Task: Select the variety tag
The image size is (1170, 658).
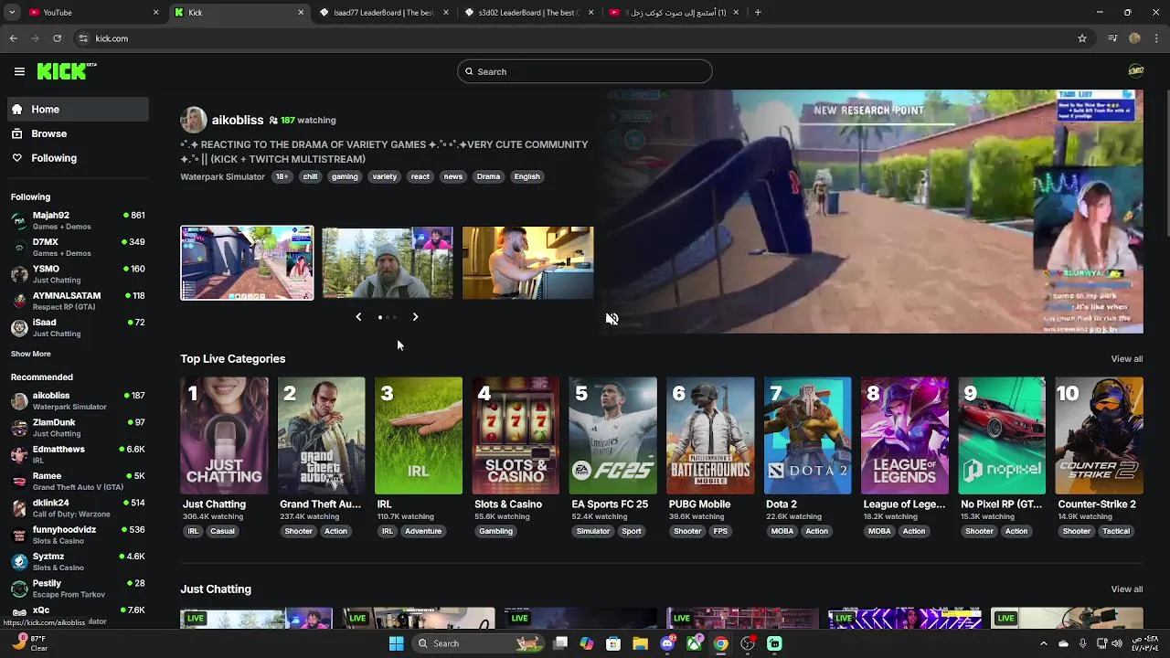Action: [x=384, y=176]
